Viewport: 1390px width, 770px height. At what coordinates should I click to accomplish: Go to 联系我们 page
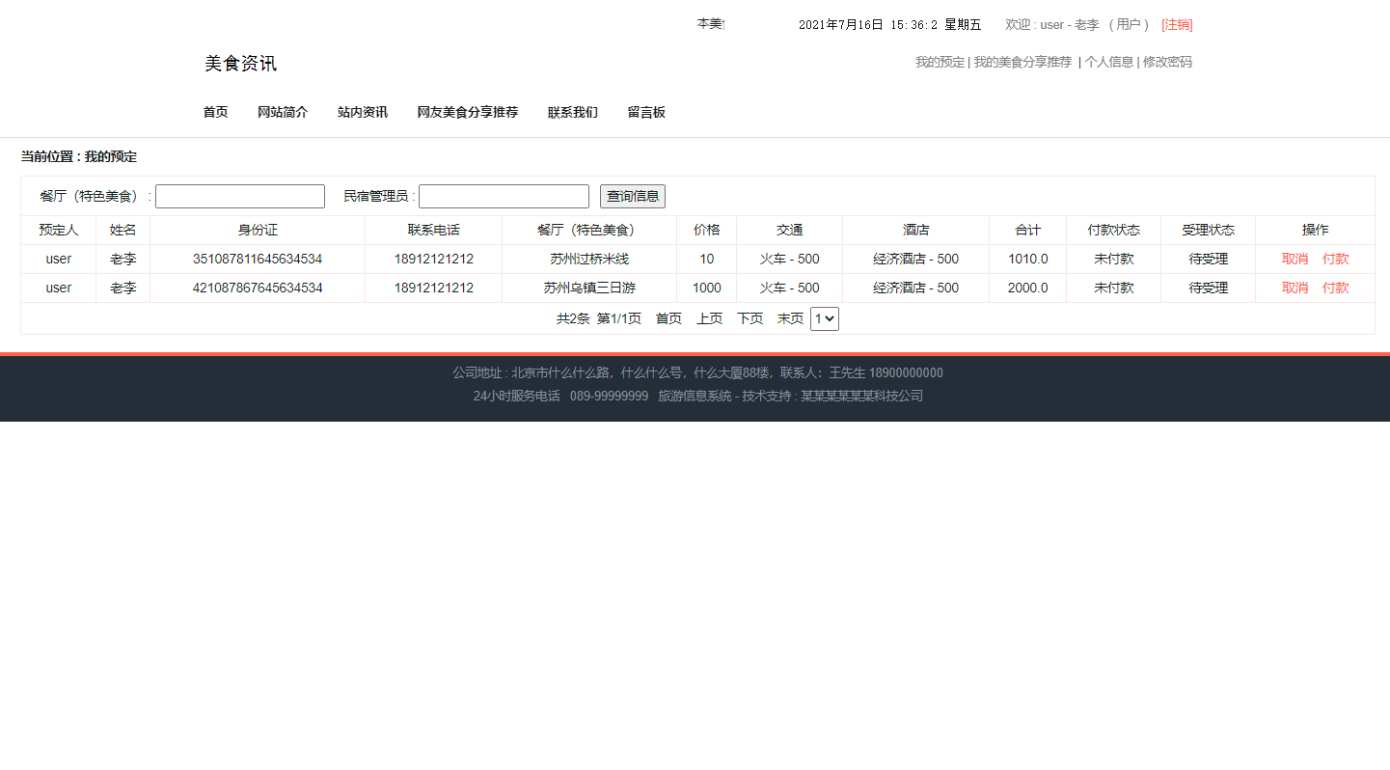[x=573, y=112]
